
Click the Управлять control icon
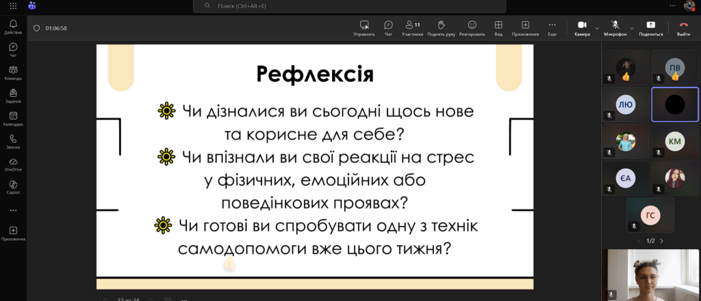point(364,27)
